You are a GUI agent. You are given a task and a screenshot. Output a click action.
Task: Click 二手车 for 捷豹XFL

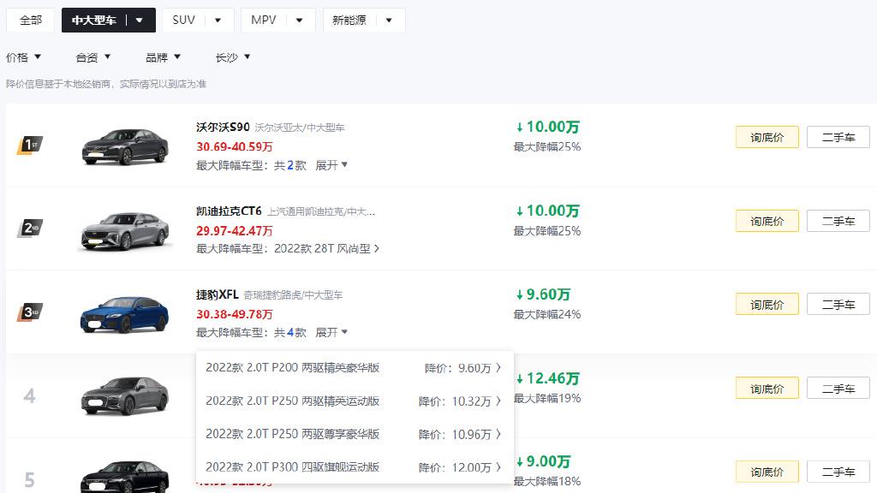pyautogui.click(x=838, y=304)
